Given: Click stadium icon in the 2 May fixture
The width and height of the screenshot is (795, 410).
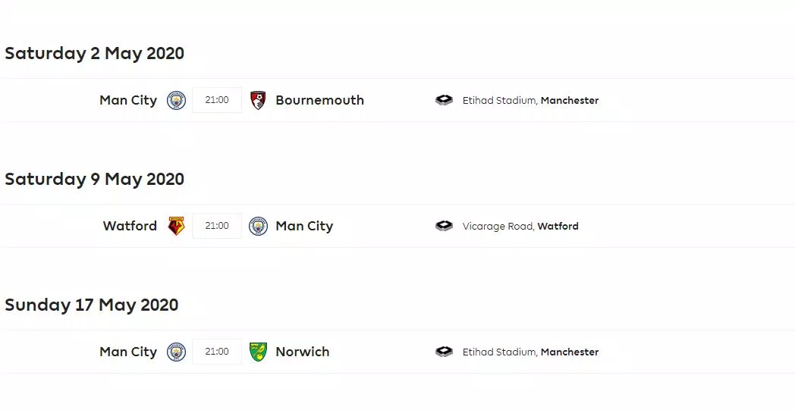Looking at the screenshot, I should pos(444,100).
